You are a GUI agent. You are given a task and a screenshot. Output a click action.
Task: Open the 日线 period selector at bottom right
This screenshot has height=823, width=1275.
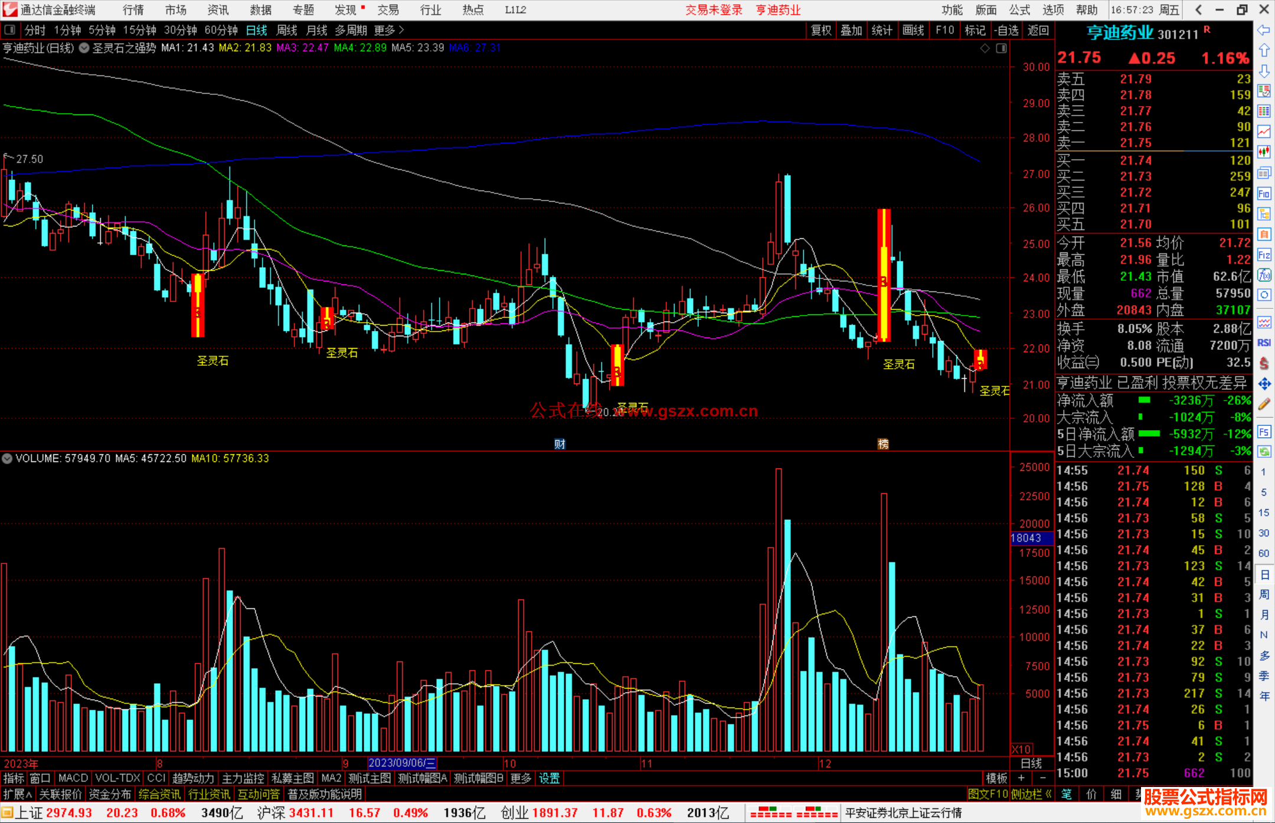pos(1031,763)
